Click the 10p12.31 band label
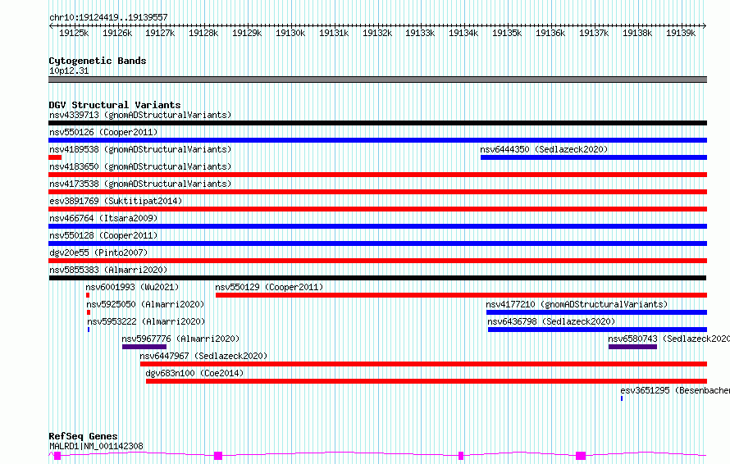This screenshot has height=464, width=730. (x=69, y=71)
